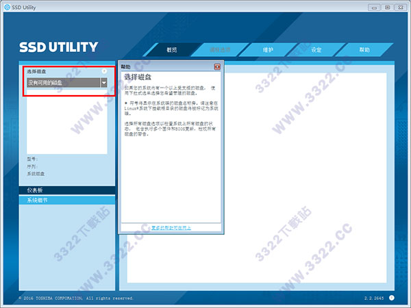Screen dimensions: 411x308
Task: Click the version text 2.2.2645
Action: 374,298
